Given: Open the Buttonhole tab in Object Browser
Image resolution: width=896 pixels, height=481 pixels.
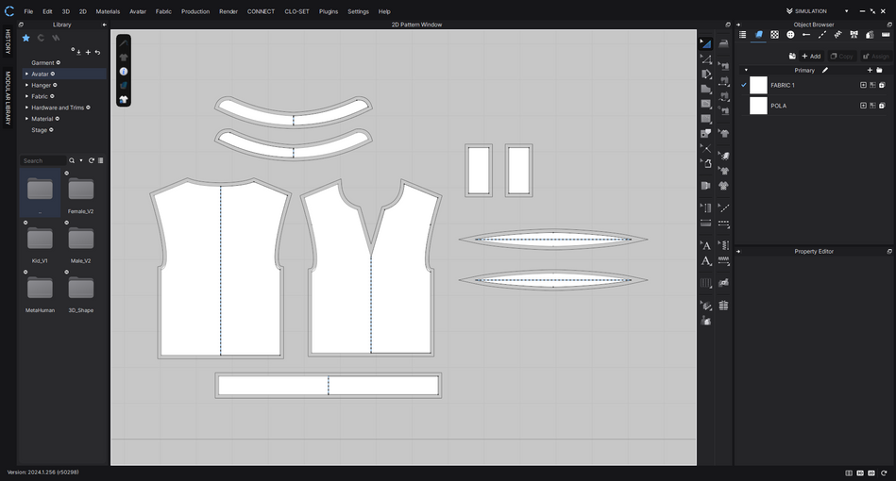Looking at the screenshot, I should pos(806,35).
